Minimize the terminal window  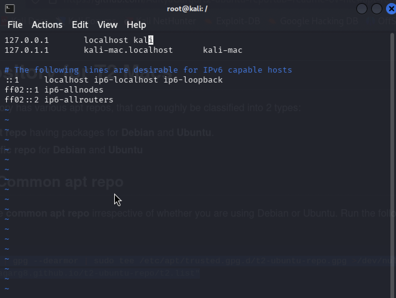[x=362, y=9]
